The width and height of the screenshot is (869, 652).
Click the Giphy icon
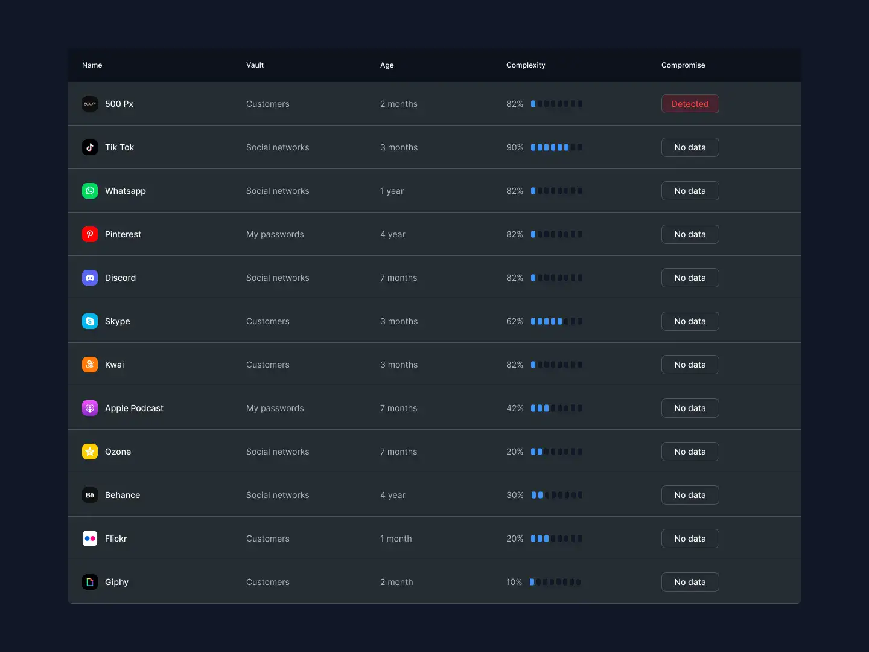pyautogui.click(x=90, y=582)
